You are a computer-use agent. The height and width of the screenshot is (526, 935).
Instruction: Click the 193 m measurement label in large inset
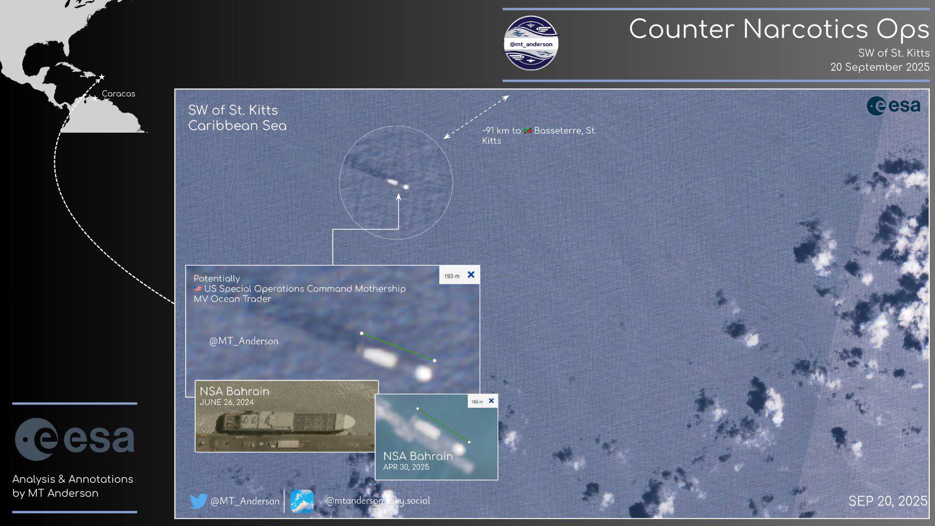click(x=452, y=276)
